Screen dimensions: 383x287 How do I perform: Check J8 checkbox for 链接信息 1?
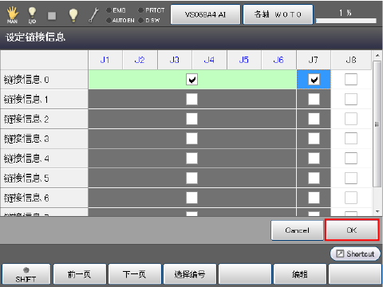[x=351, y=99]
